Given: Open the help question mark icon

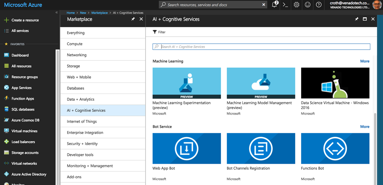Looking at the screenshot, I should (x=319, y=4).
